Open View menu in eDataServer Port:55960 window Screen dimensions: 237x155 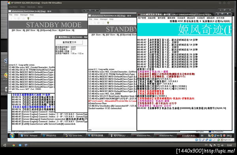coord(16,15)
